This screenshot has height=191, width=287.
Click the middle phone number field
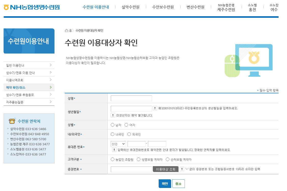[137, 144]
